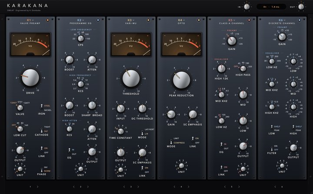Click the K2 Sharp/Broad bandwidth knob
This screenshot has height=194, width=313.
(92, 106)
